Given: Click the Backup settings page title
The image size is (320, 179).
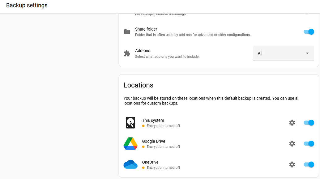Looking at the screenshot, I should (27, 5).
